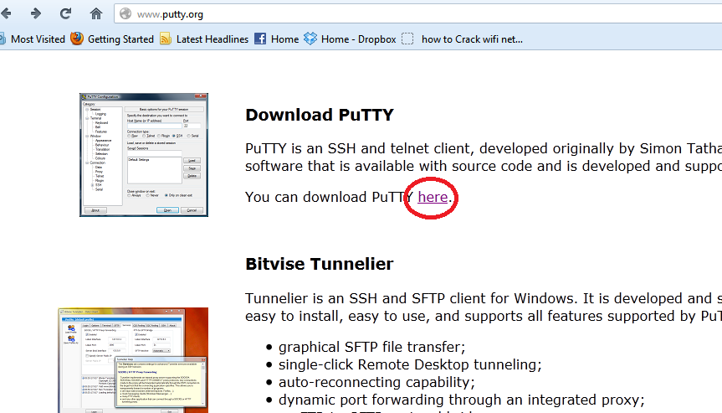Click the 'single-click Remote Desktop tunneling' bullet
Image resolution: width=722 pixels, height=413 pixels.
click(x=410, y=364)
